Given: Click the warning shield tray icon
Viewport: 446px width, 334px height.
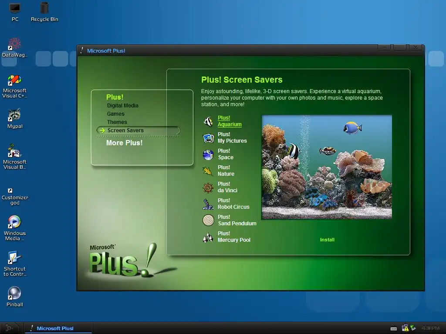Looking at the screenshot, I should [405, 328].
